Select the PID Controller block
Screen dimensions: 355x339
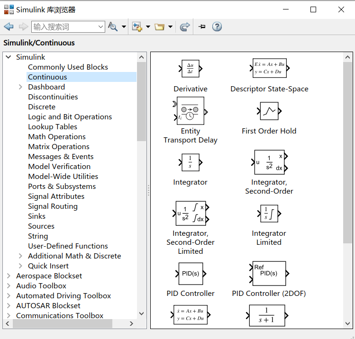coord(191,274)
